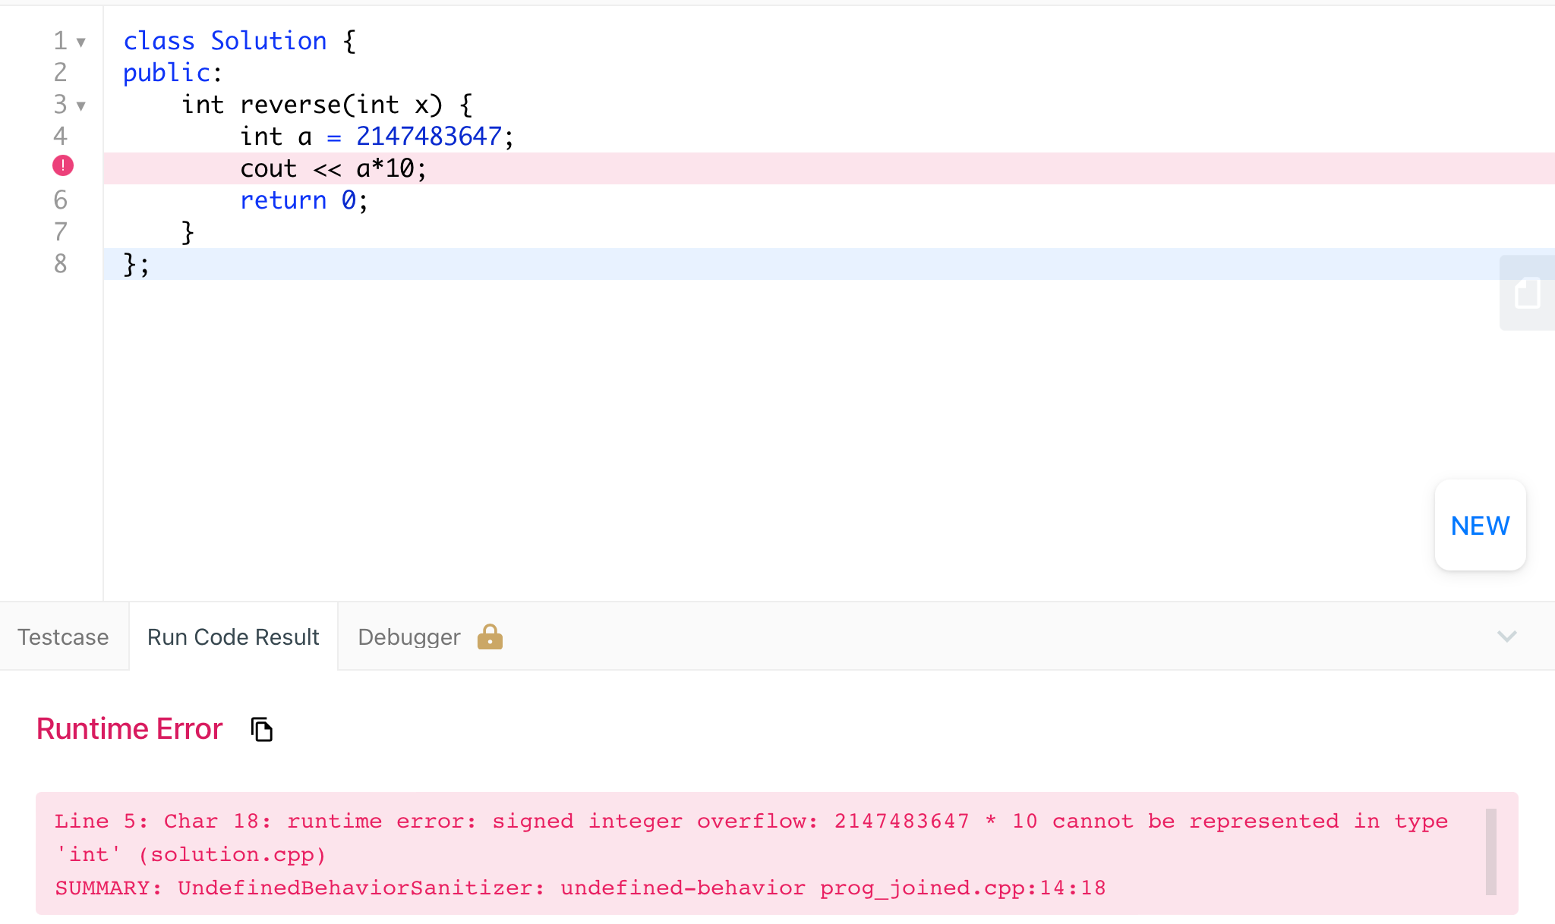Click on the return 0 statement
1555x924 pixels.
pos(303,200)
